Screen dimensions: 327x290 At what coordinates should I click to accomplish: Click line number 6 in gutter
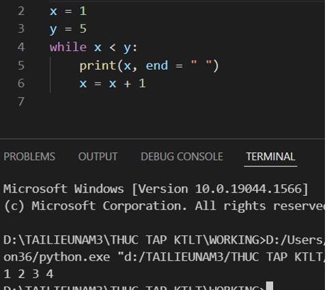click(x=21, y=83)
